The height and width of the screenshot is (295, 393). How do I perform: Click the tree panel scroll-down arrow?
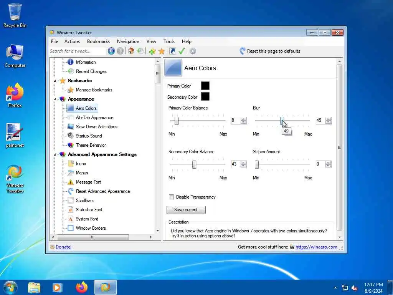[x=158, y=231]
